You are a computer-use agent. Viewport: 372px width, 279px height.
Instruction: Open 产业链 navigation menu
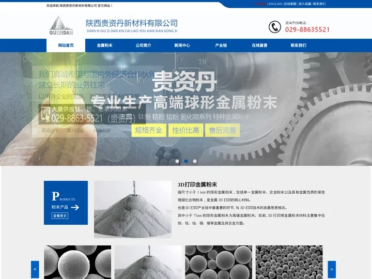tap(221, 45)
